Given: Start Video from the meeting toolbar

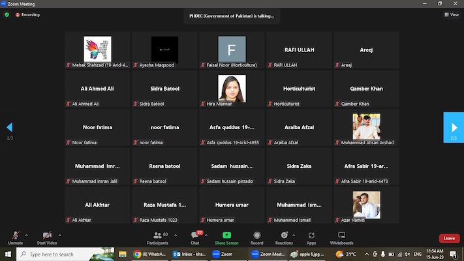Looking at the screenshot, I should [x=46, y=237].
